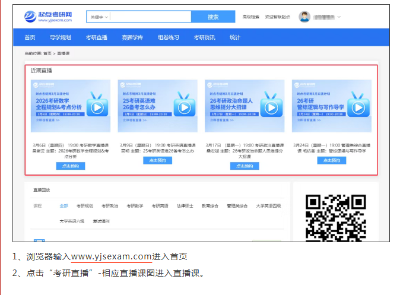
Task: Click the user avatar icon in header
Action: tap(304, 17)
